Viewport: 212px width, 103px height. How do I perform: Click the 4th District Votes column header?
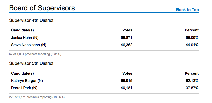tap(127, 30)
